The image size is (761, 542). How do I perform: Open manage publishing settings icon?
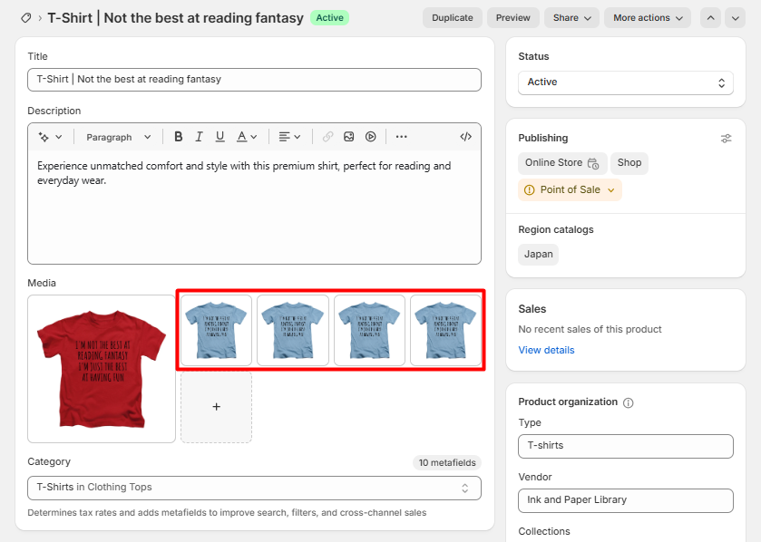pyautogui.click(x=726, y=139)
